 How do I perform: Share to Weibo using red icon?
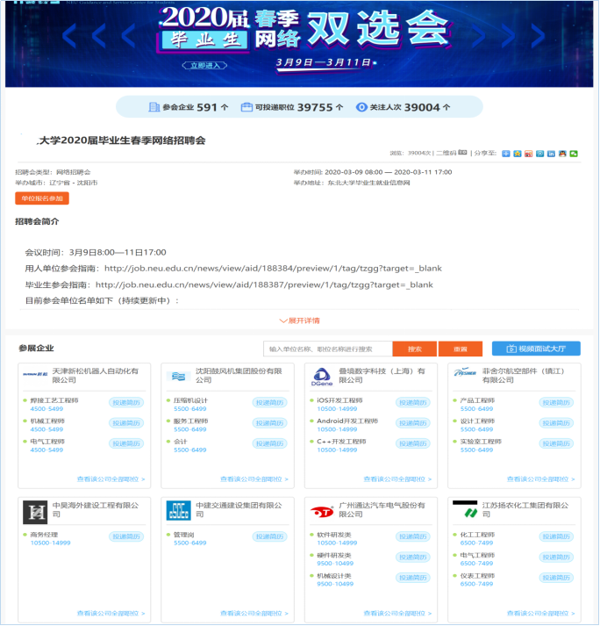pos(528,153)
